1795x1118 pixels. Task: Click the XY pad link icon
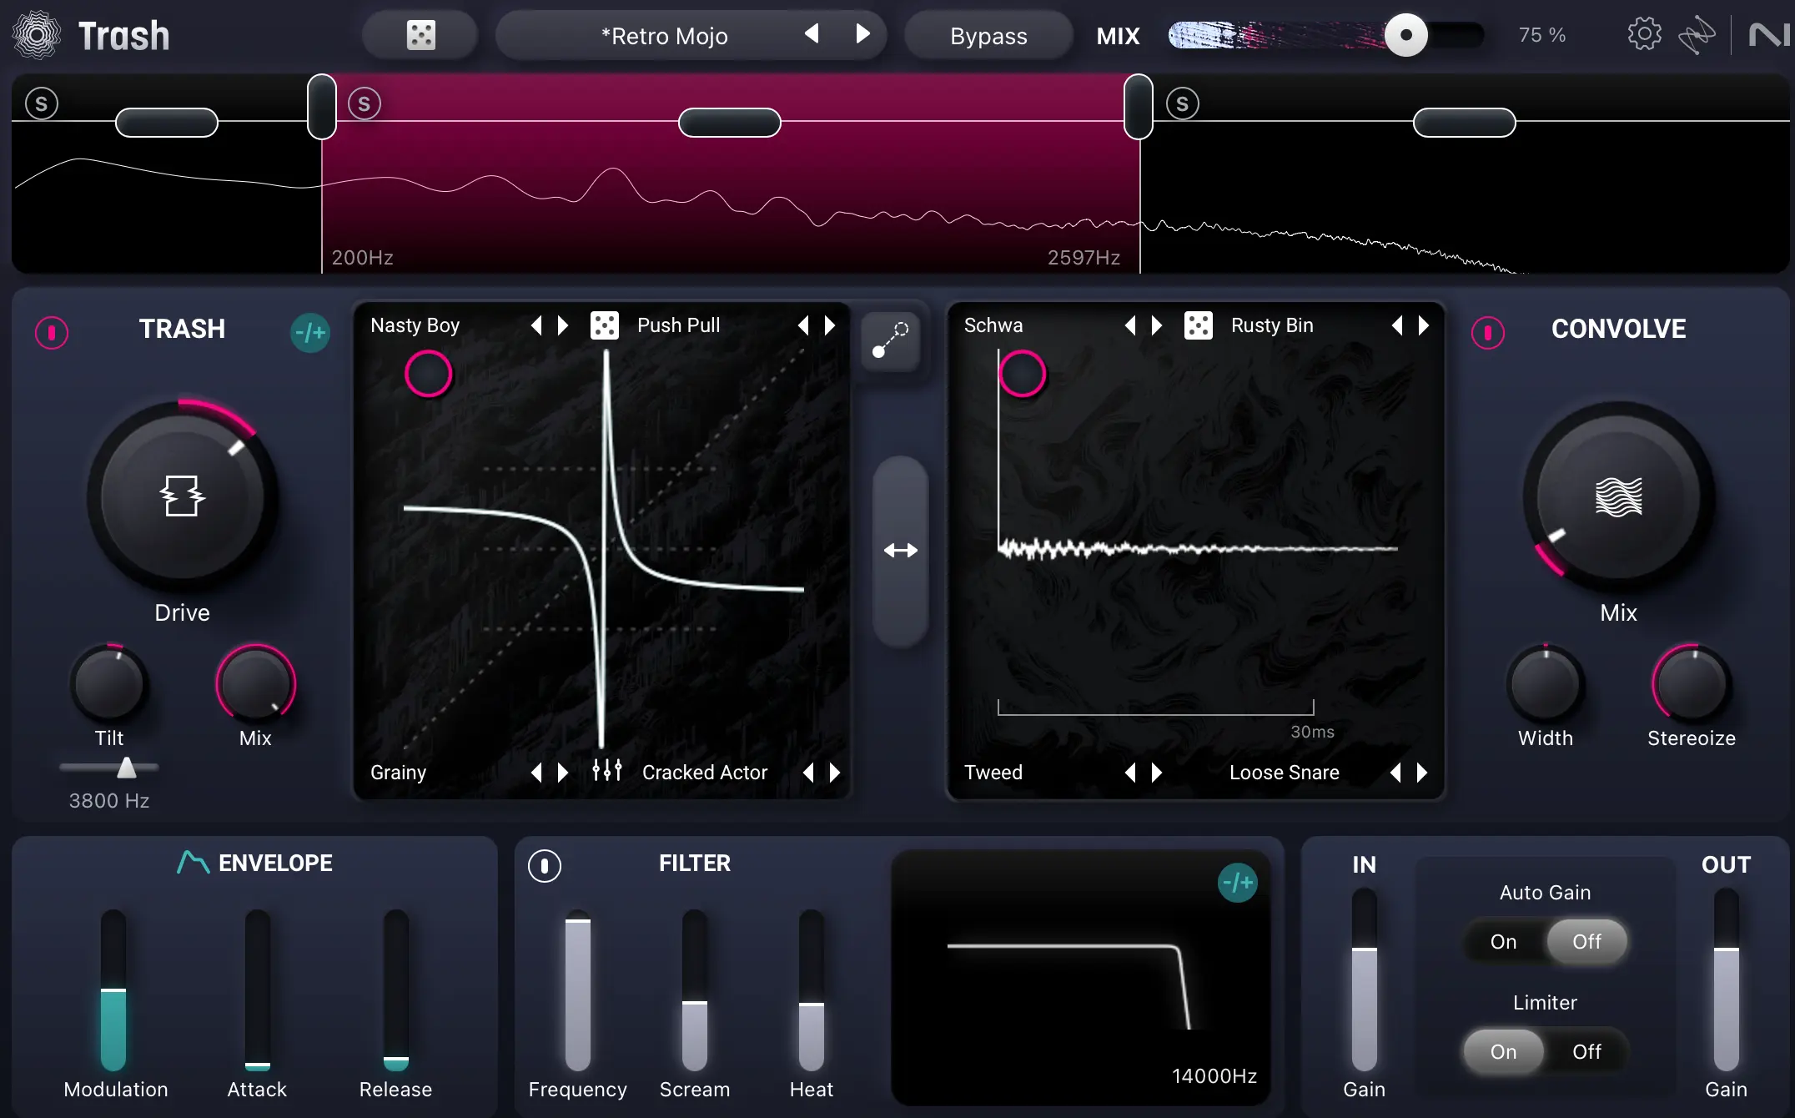[890, 340]
